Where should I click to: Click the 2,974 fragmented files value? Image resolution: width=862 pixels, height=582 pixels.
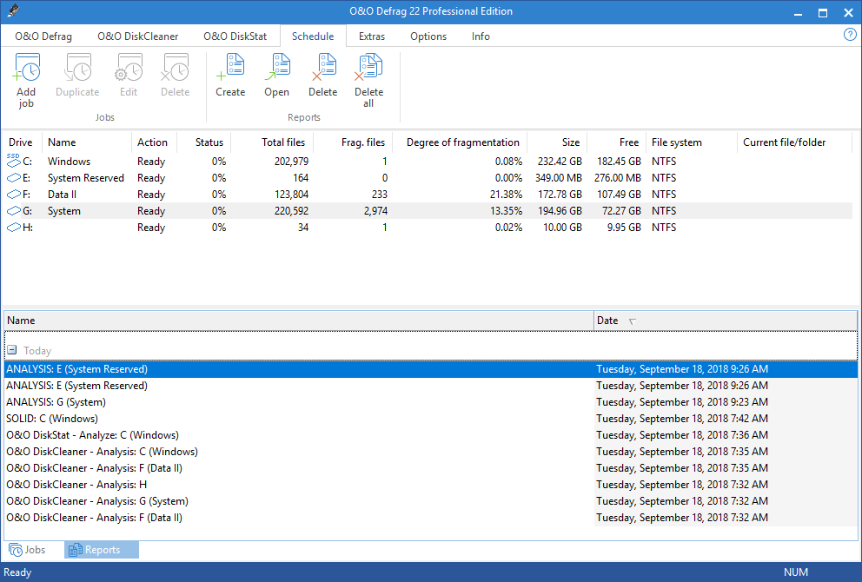tap(375, 211)
